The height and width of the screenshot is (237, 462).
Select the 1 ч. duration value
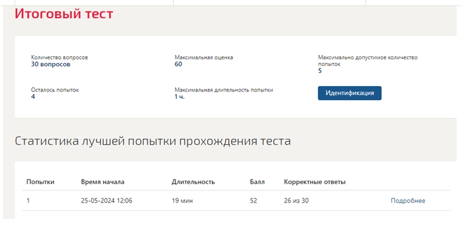[180, 96]
